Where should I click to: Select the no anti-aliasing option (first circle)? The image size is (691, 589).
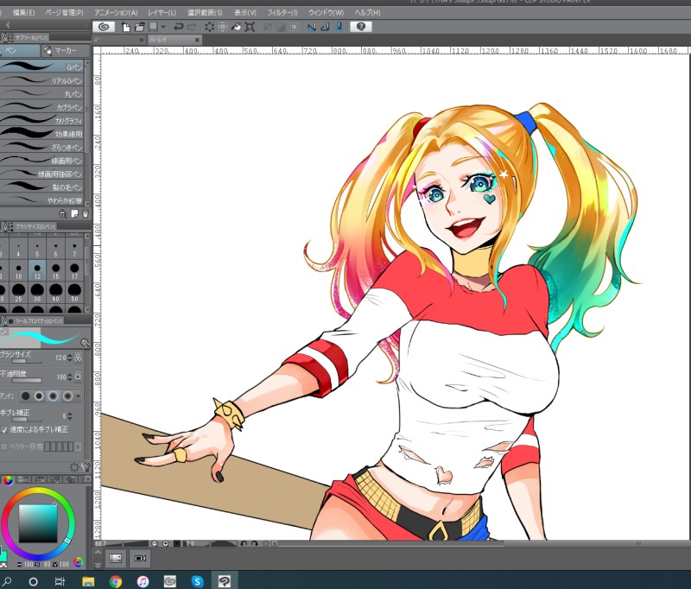pyautogui.click(x=26, y=396)
